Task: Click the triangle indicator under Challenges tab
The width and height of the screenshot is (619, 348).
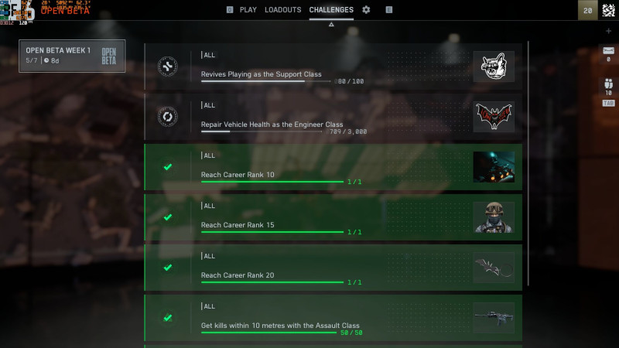Action: pyautogui.click(x=331, y=25)
